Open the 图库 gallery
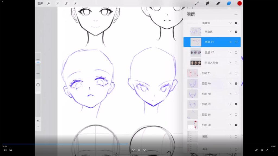The image size is (278, 156). point(40,4)
